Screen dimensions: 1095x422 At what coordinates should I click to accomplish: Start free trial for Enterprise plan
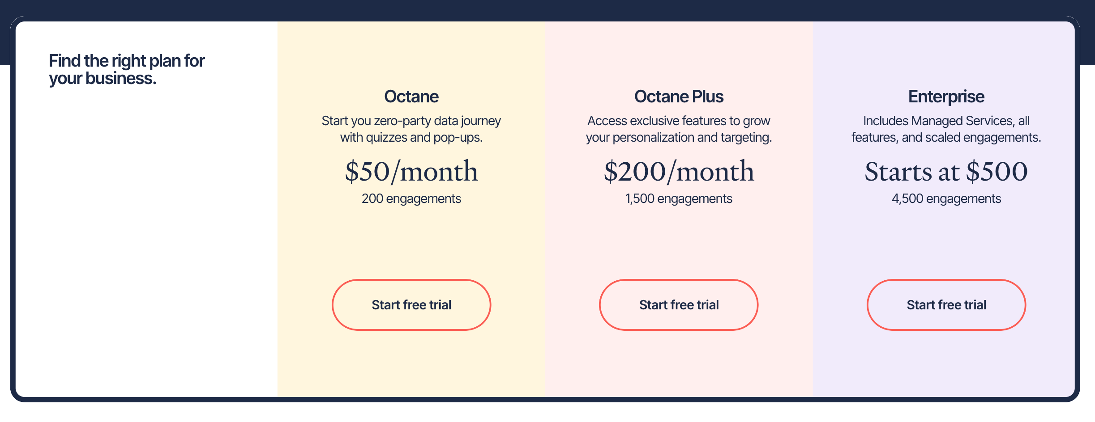[x=946, y=305]
